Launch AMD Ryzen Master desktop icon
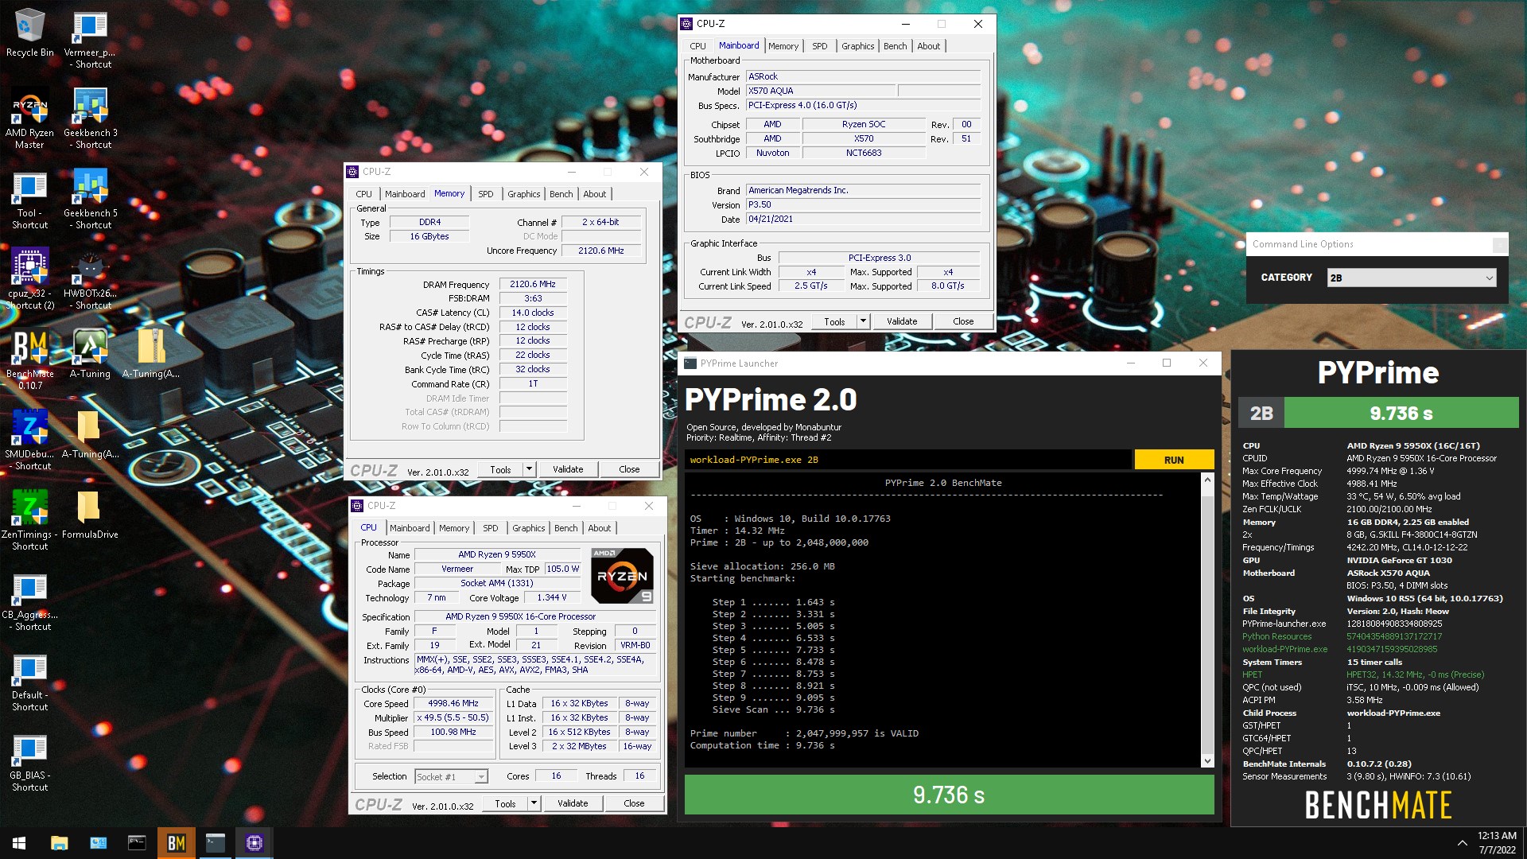Viewport: 1527px width, 859px height. tap(29, 119)
